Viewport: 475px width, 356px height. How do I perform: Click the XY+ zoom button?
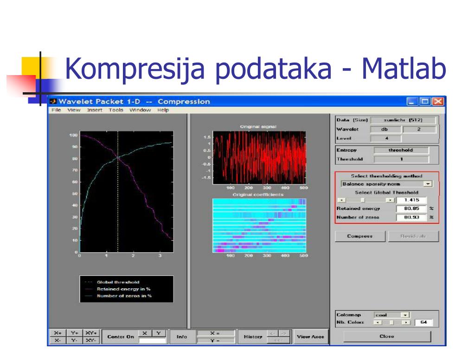click(91, 333)
